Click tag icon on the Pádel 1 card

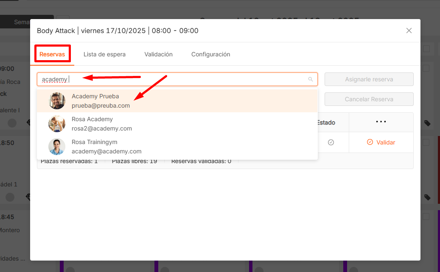pos(427,197)
